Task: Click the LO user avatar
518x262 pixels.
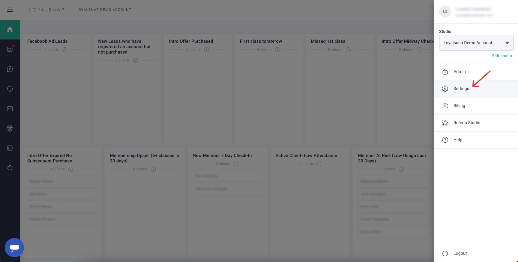Action: (x=445, y=12)
